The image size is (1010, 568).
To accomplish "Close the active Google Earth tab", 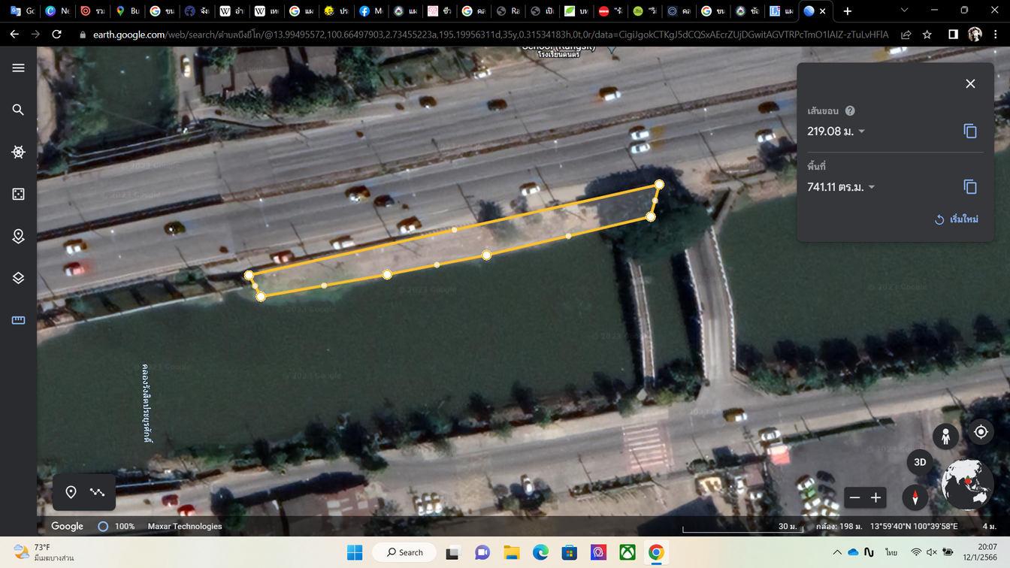I will click(x=823, y=11).
